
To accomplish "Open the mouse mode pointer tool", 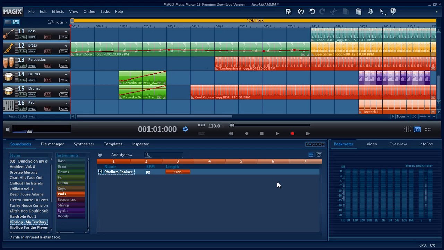I will point(382,12).
